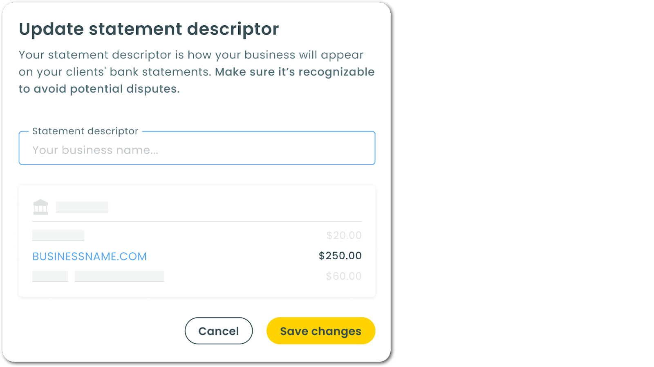Screen dimensions: 654x367
Task: Click the divider line in statement preview
Action: tap(197, 221)
